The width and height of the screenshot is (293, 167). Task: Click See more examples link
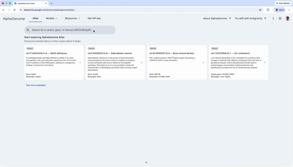(x=36, y=85)
